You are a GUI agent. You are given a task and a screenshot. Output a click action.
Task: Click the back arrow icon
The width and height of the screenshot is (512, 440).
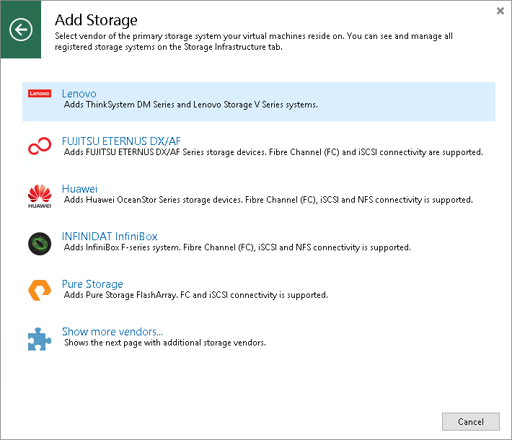21,30
